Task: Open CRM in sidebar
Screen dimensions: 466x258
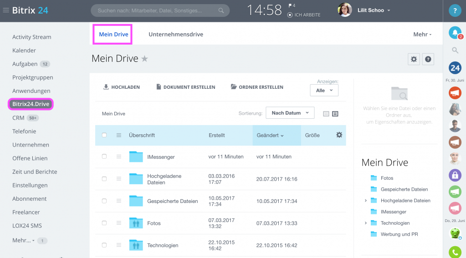Action: pyautogui.click(x=18, y=118)
